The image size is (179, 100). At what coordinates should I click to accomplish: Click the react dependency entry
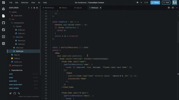[x=11, y=77]
